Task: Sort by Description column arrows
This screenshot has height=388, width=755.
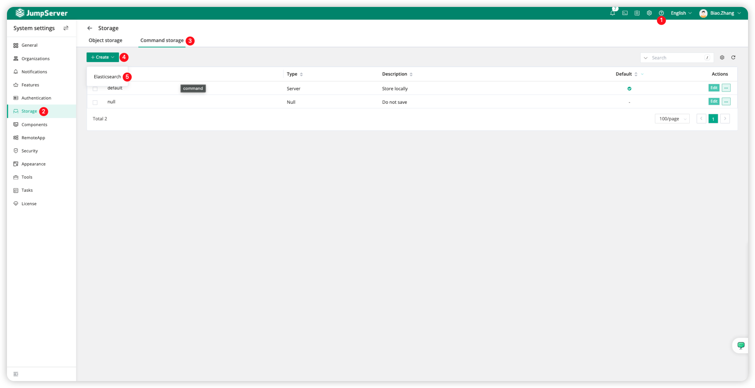Action: [411, 74]
